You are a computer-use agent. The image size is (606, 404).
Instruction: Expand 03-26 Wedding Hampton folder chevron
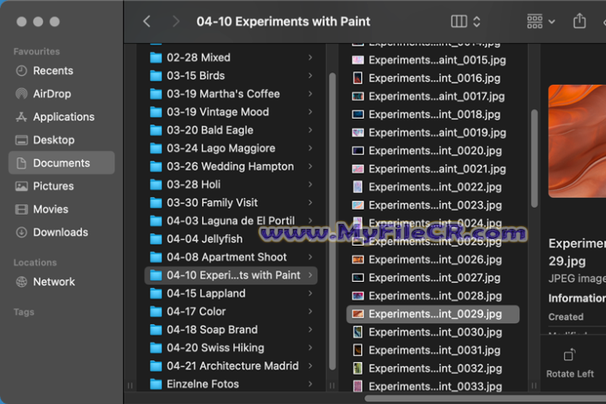pos(310,167)
